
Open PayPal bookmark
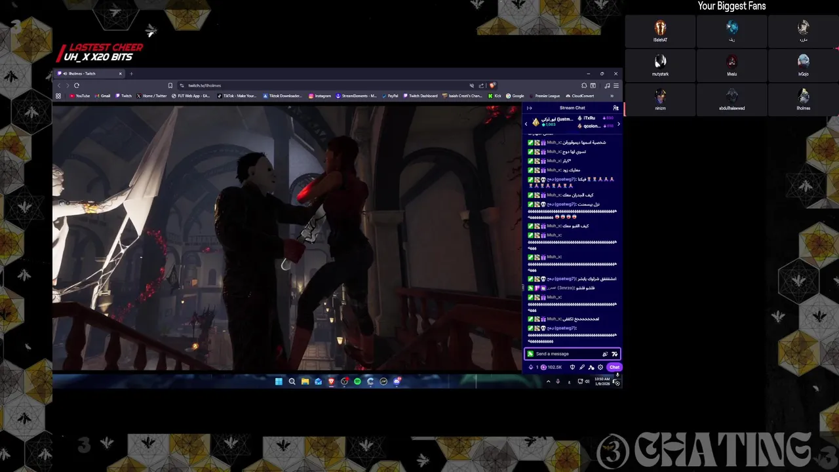390,96
